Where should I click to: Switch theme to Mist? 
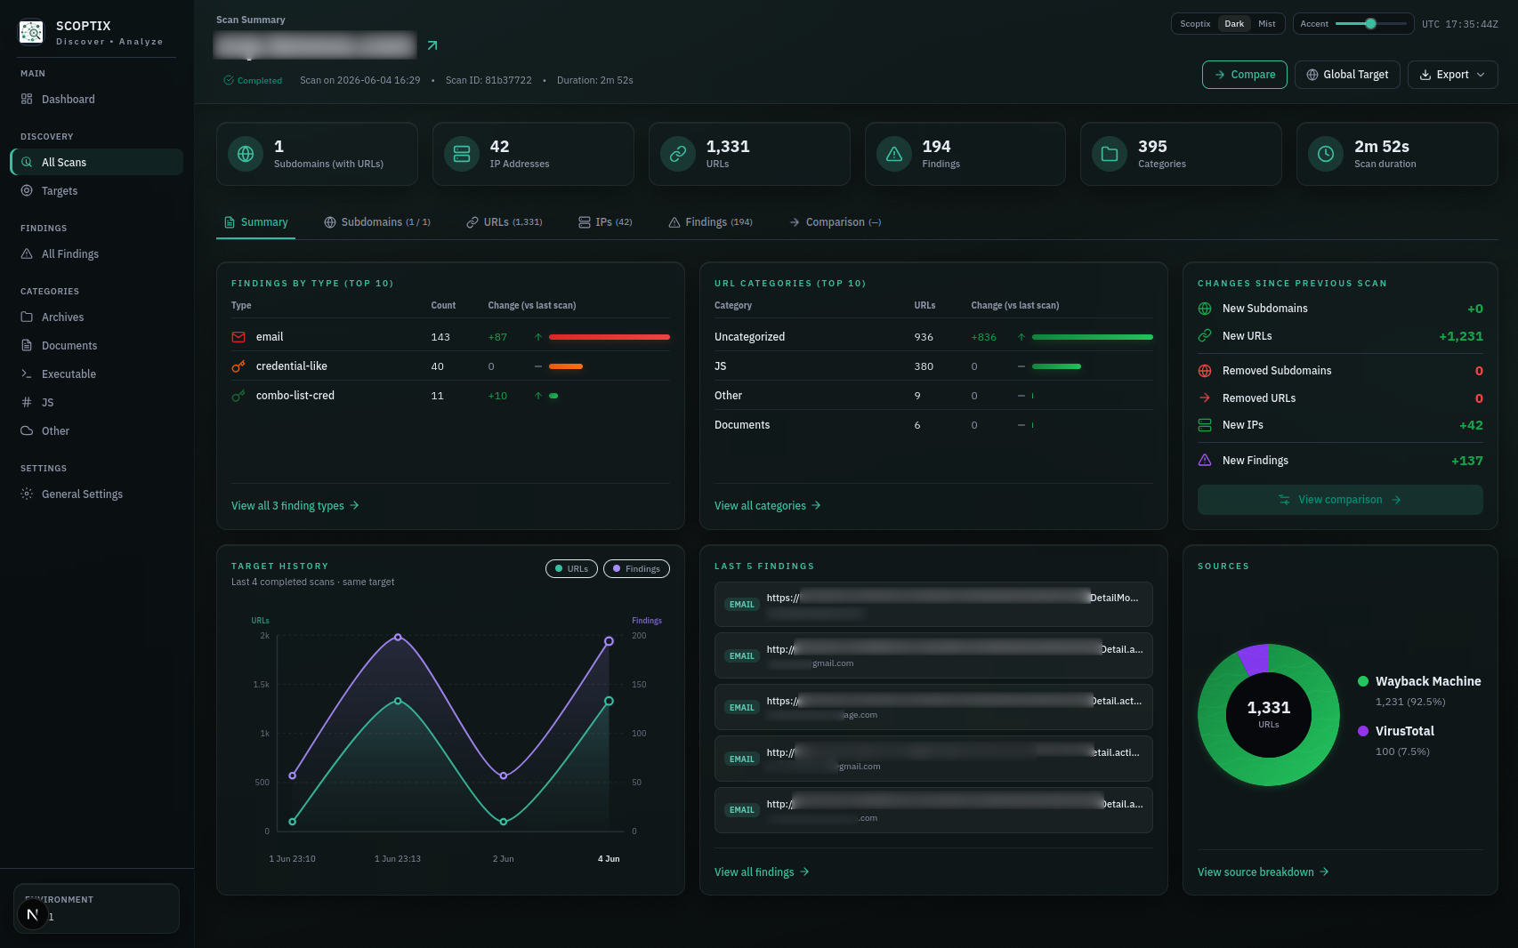1267,24
